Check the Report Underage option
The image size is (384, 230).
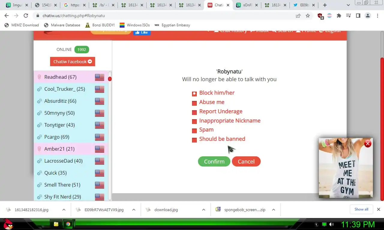(x=194, y=113)
